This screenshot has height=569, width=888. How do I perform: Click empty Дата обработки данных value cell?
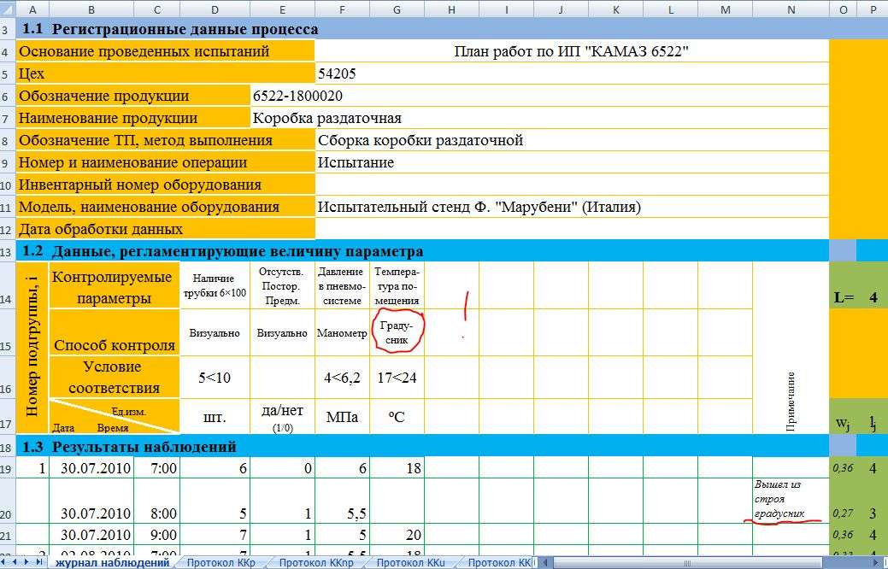point(571,229)
